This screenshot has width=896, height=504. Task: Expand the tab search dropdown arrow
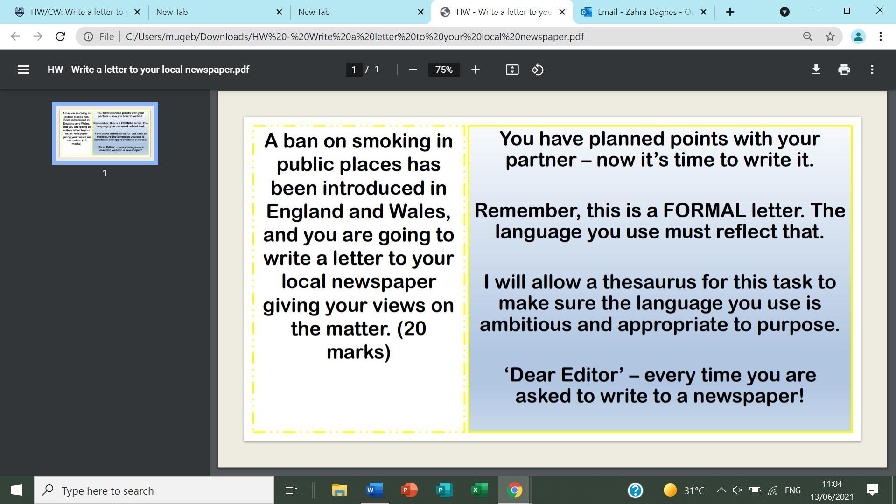pos(784,12)
